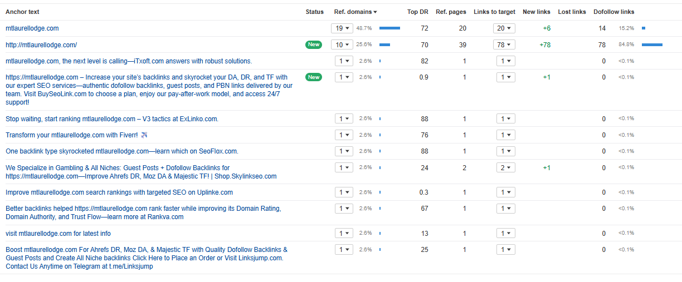
Task: Click the Dofollow links column header
Action: 613,12
